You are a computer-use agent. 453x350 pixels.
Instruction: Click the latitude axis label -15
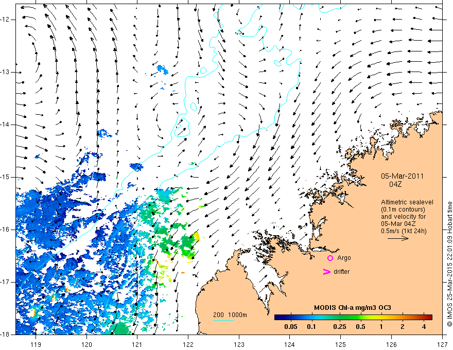5,177
